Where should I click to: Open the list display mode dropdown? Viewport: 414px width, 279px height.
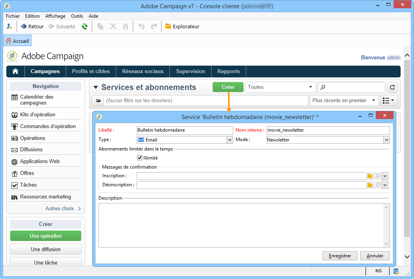pyautogui.click(x=389, y=100)
